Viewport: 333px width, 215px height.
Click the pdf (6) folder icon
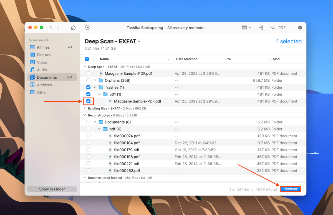(105, 129)
